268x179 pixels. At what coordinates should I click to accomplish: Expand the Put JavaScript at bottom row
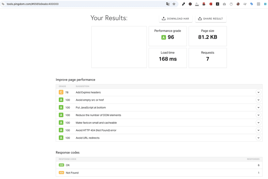click(258, 107)
